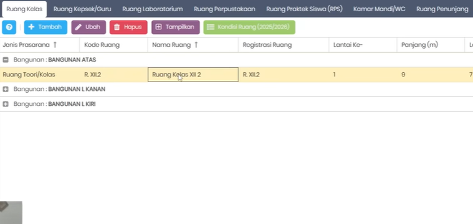Click the Lantai Ke- value 1 cell

(363, 75)
